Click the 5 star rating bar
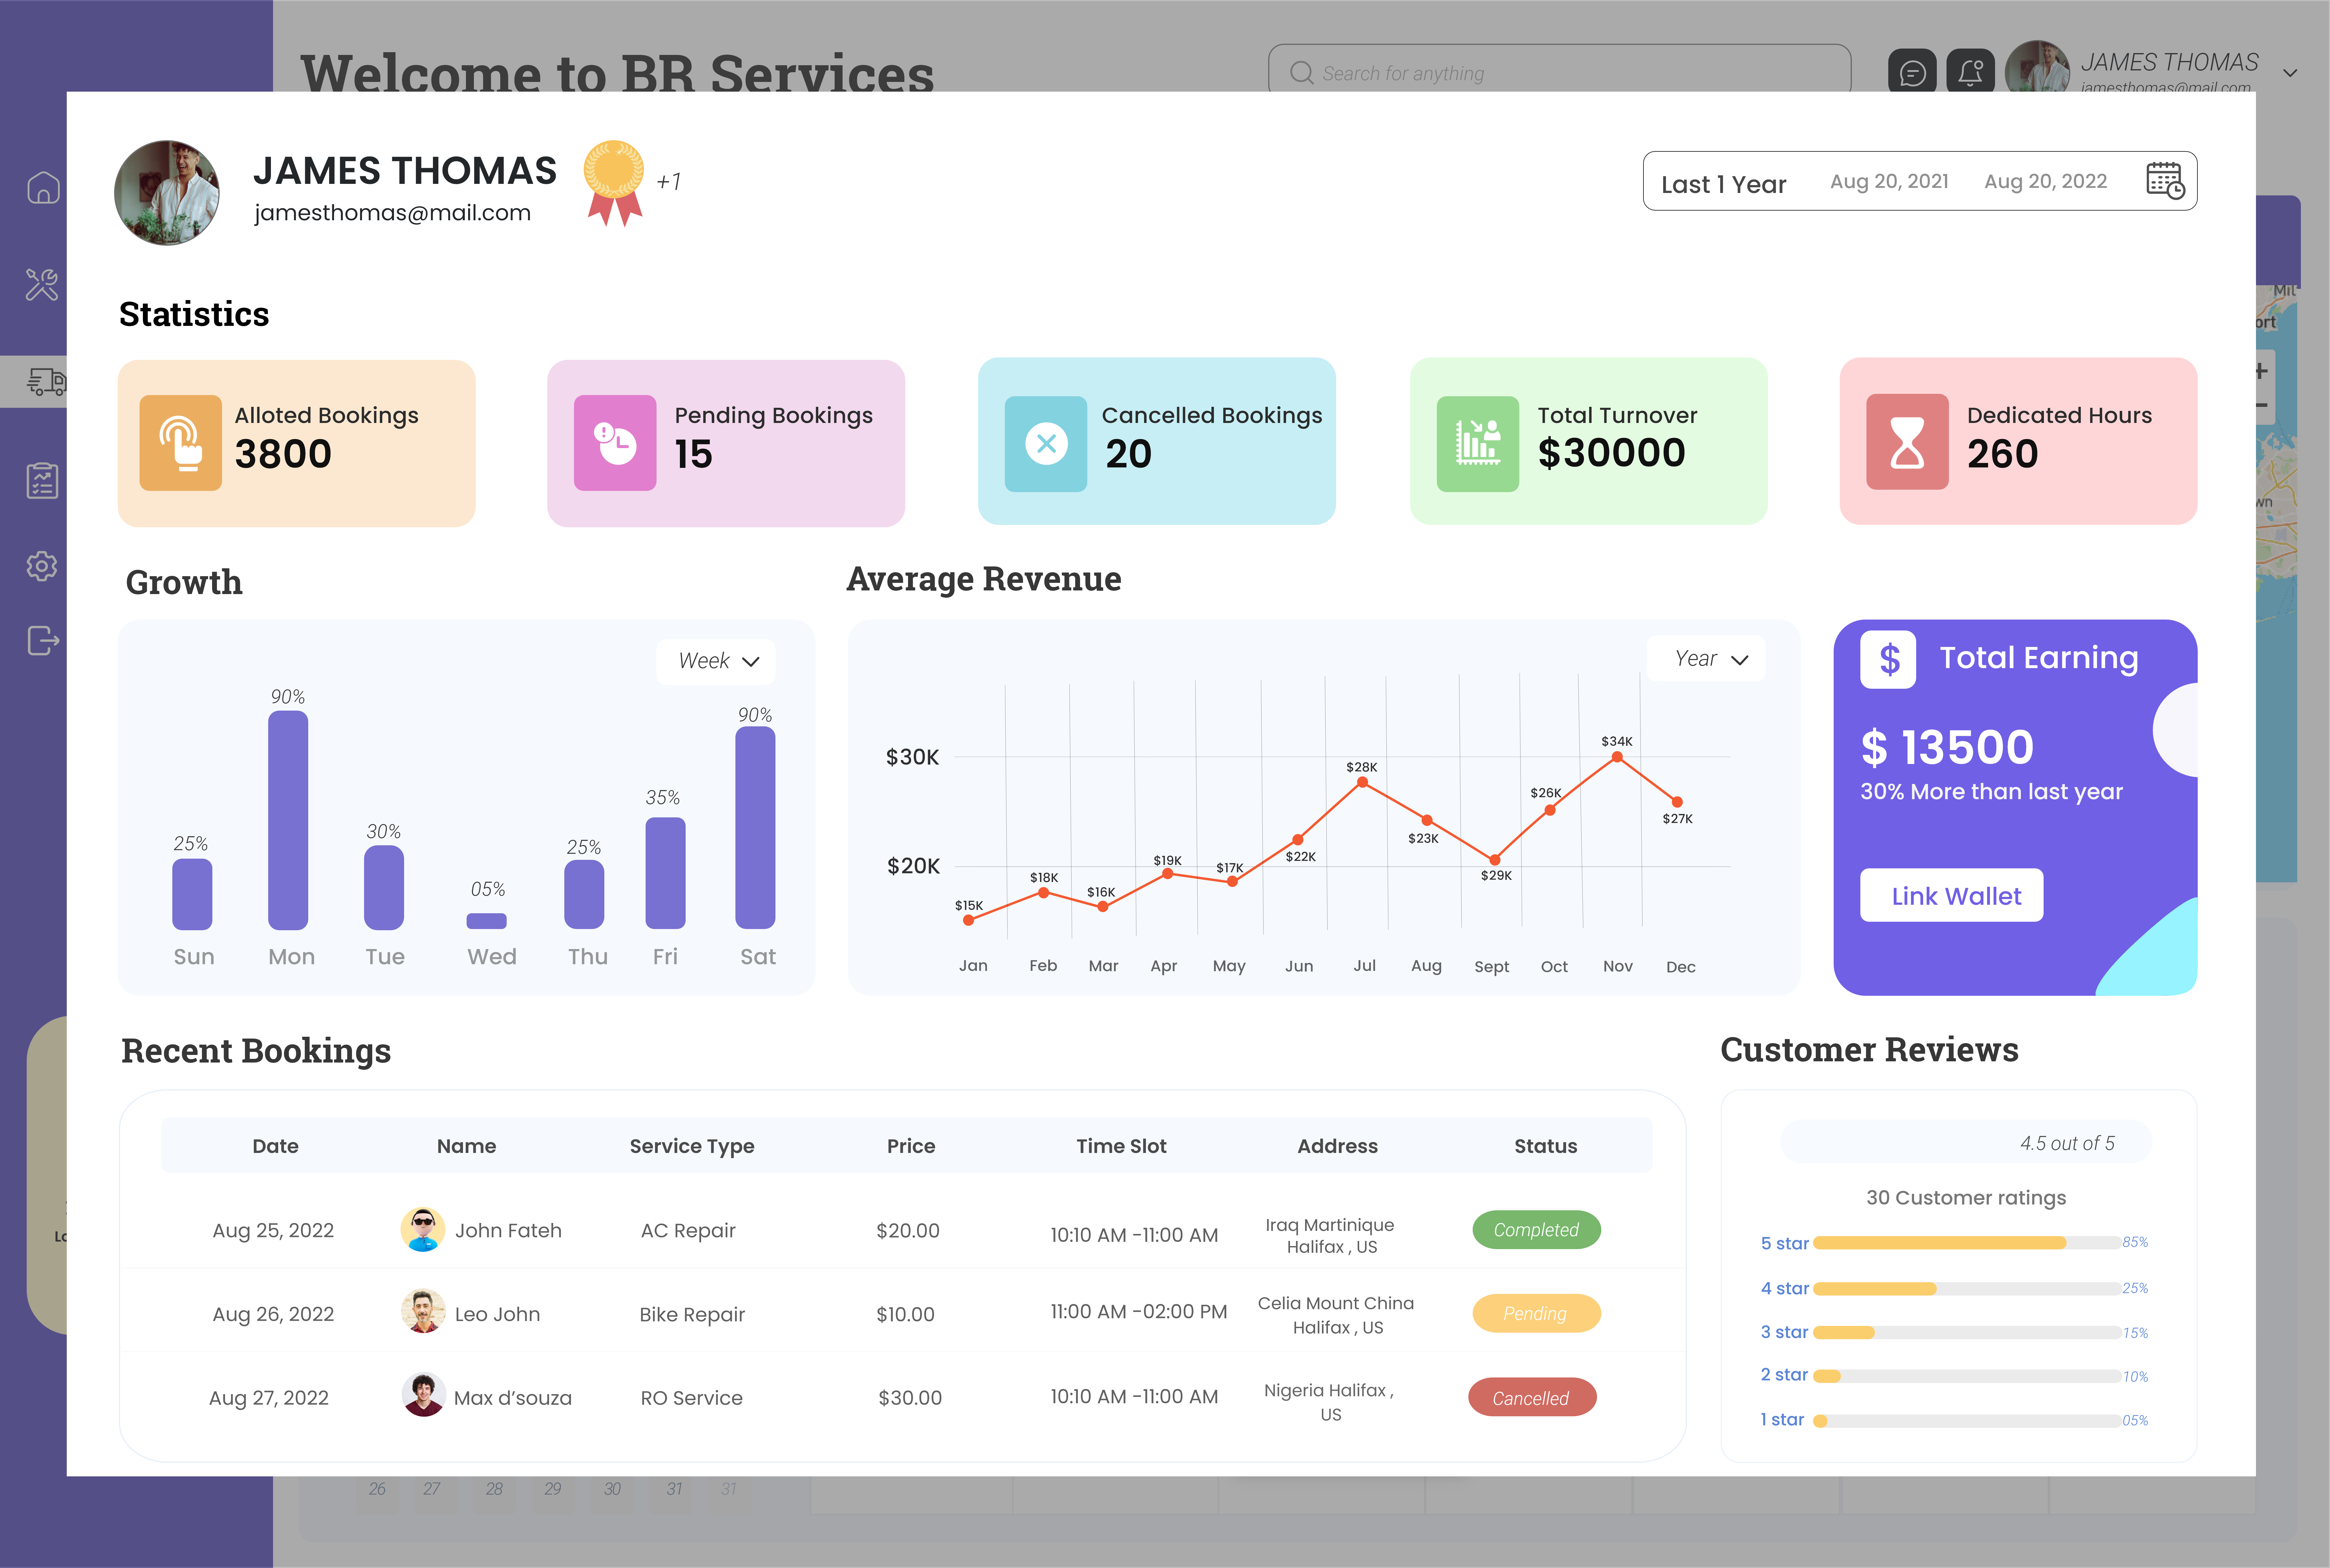Image resolution: width=2330 pixels, height=1568 pixels. [1967, 1243]
